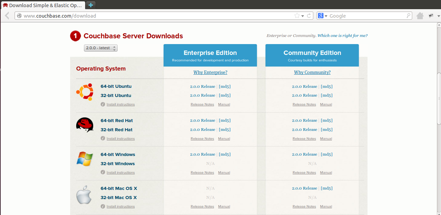Viewport: 441px width, 215px height.
Task: Open Enterprise Release Notes in Ubuntu row
Action: tap(202, 104)
